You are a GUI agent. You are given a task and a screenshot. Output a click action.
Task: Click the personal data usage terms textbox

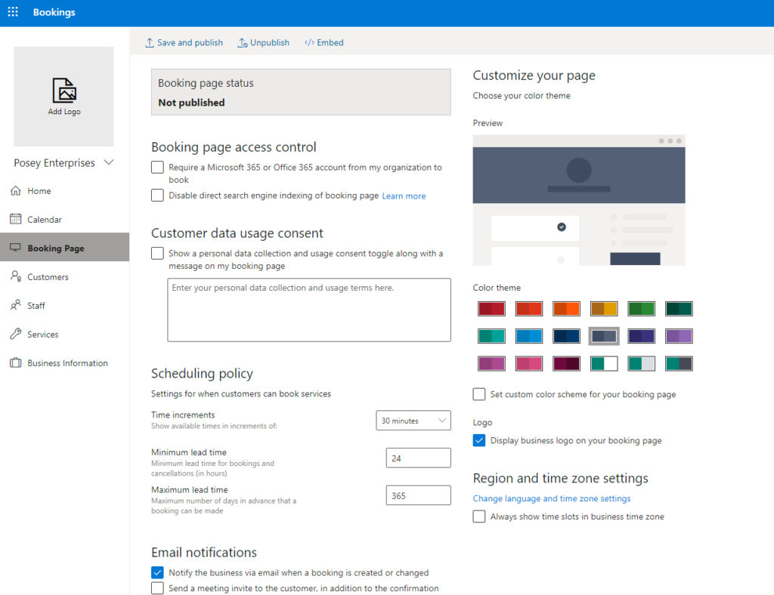(309, 310)
